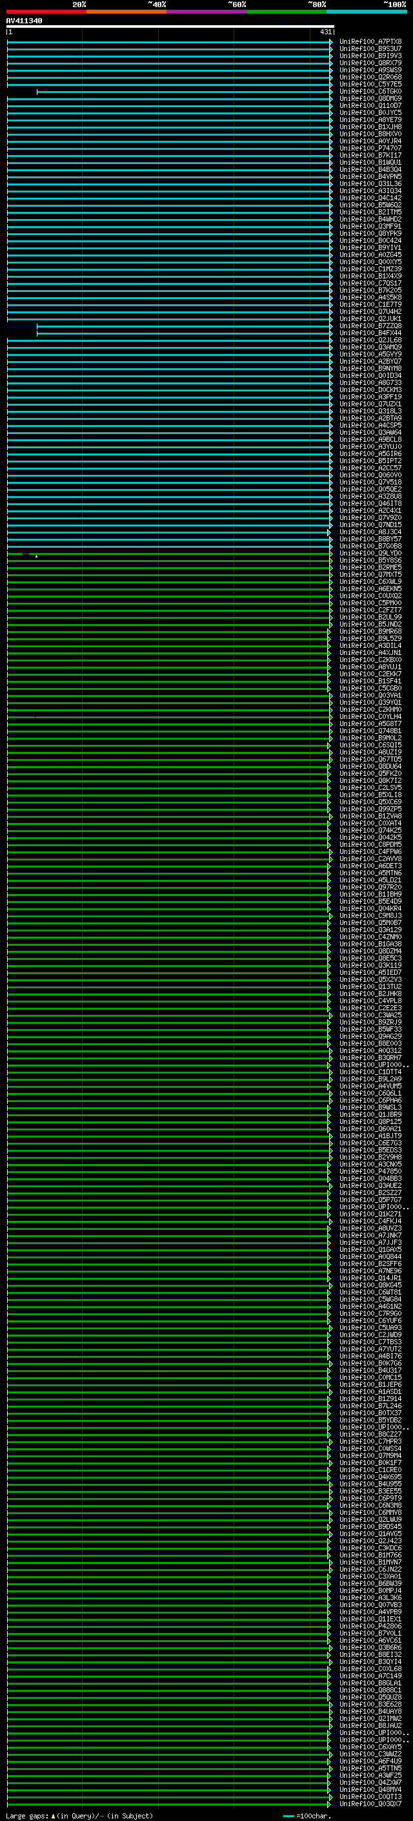Select hit label UniRef100_Q888C1

370,1691
